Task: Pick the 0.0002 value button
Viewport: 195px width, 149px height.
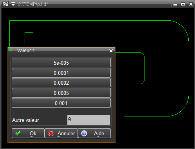Action: click(x=61, y=83)
